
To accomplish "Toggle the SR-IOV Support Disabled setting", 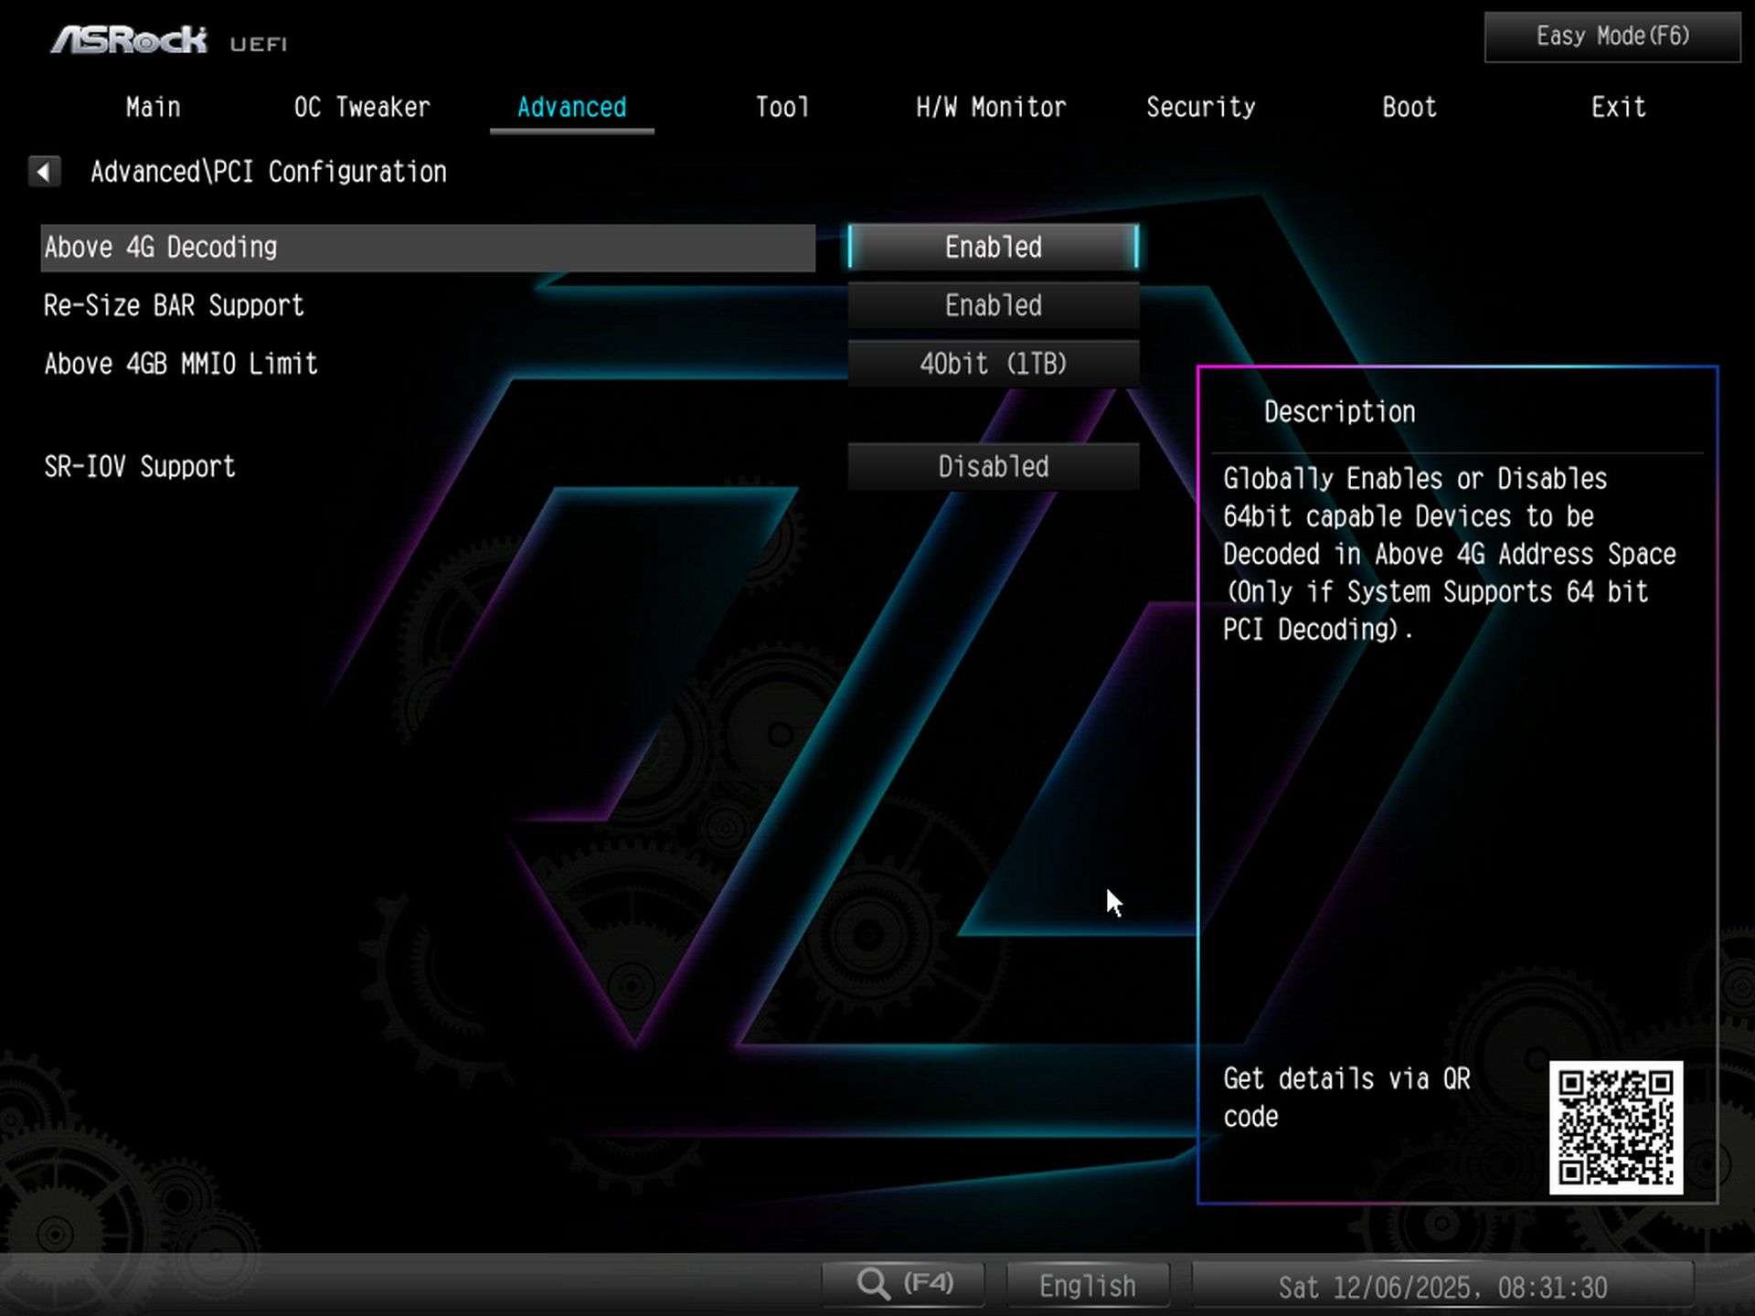I will 993,467.
